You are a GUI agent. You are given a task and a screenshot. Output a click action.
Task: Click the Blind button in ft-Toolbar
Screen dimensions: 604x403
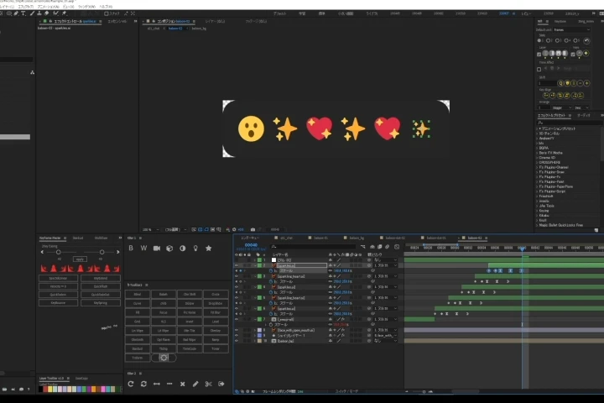138,294
